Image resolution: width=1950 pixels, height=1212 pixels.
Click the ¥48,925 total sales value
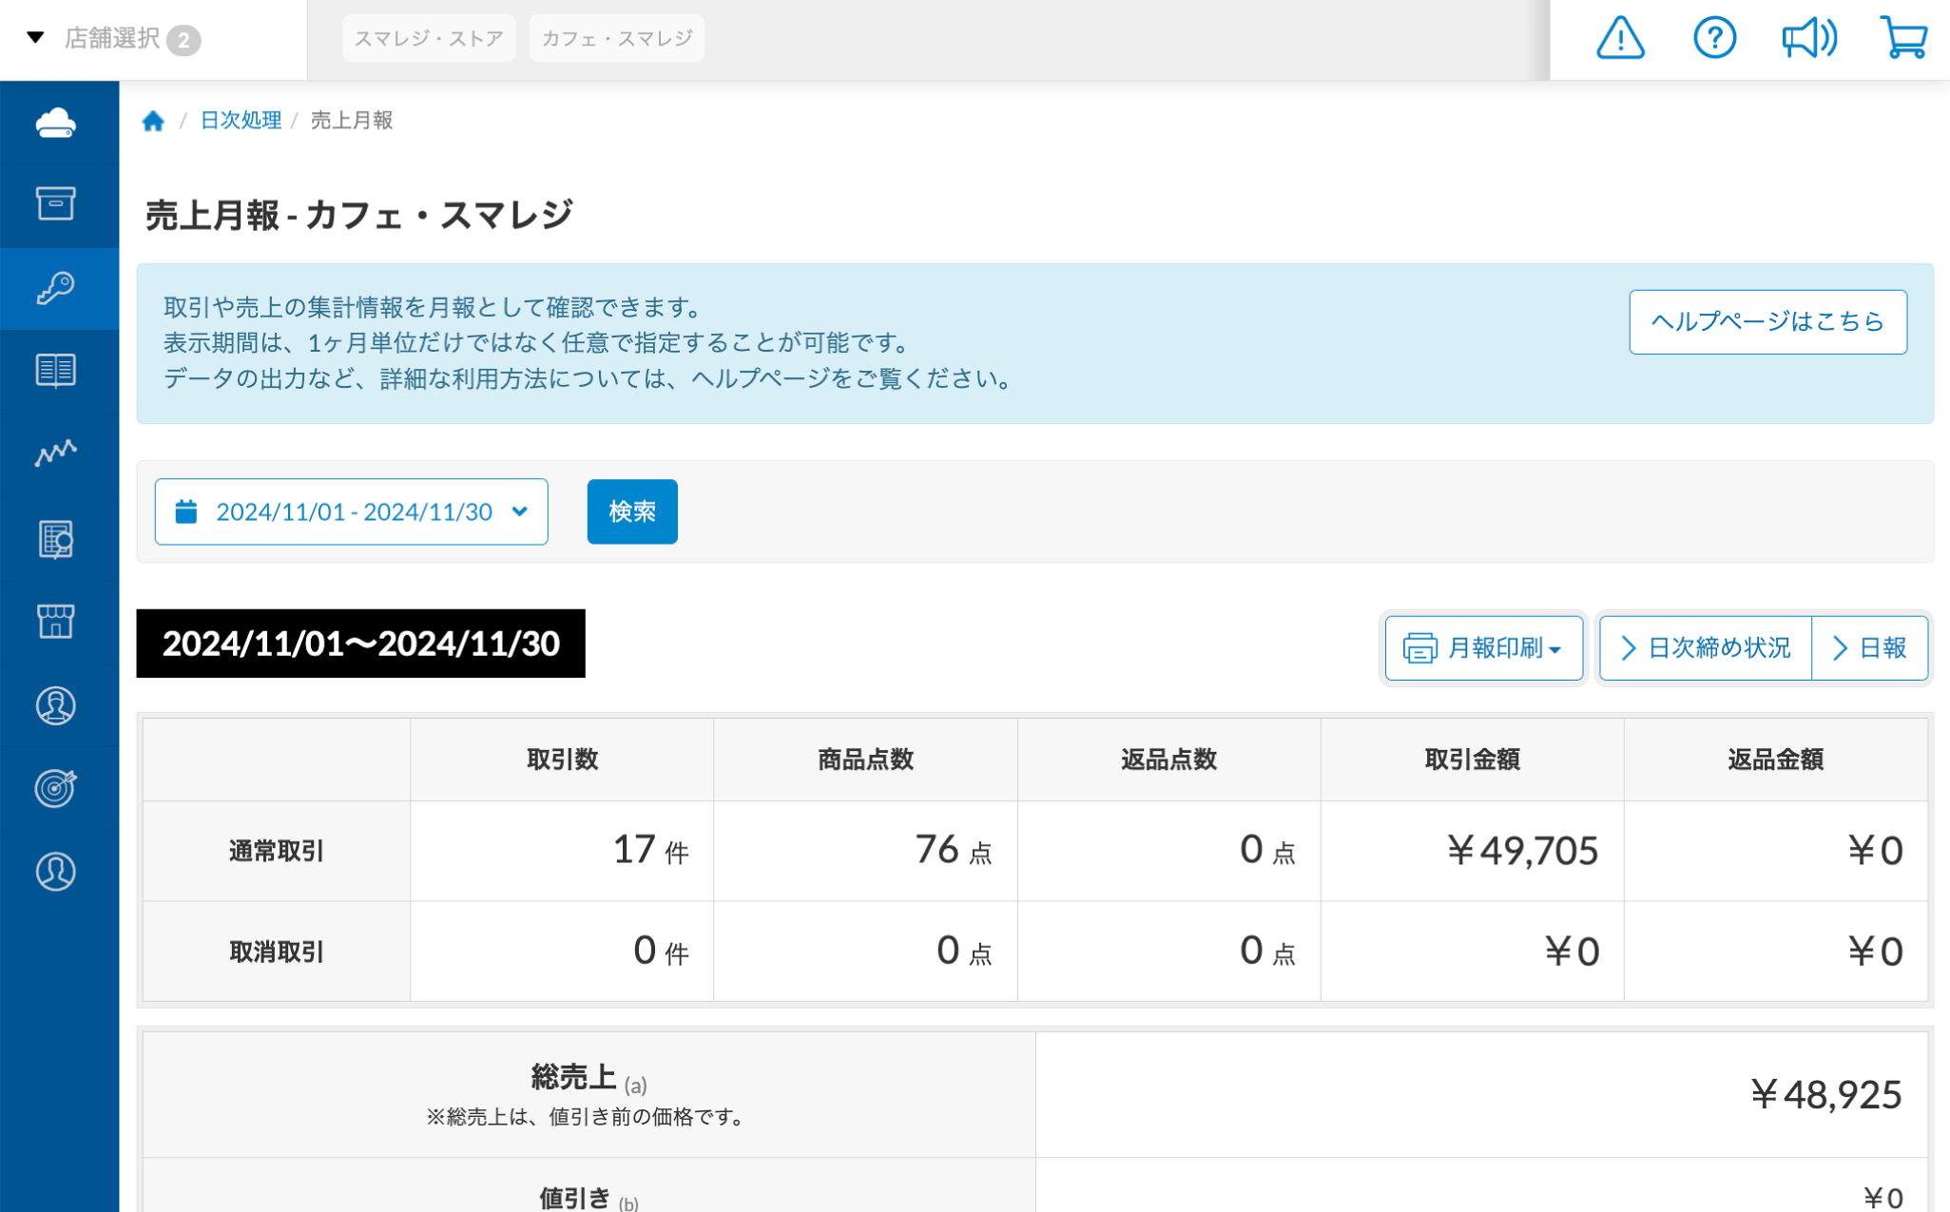tap(1825, 1095)
